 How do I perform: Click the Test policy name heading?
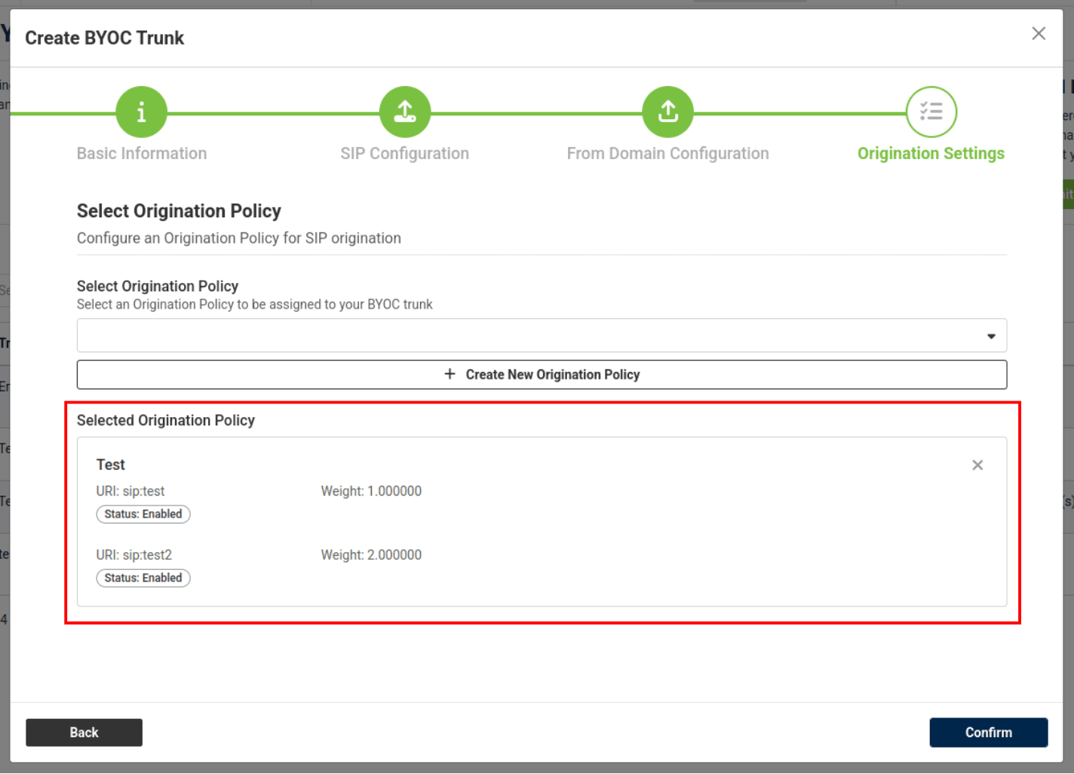pos(111,465)
